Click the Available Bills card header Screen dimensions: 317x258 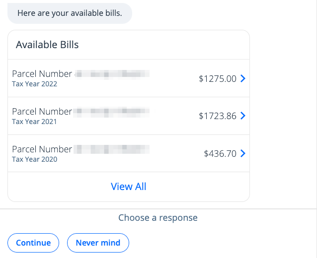(x=47, y=45)
